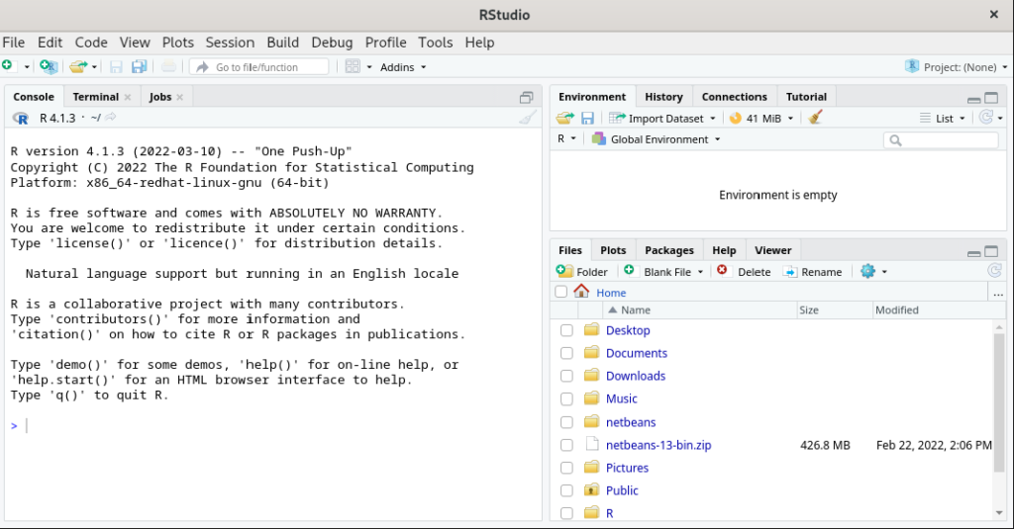Maximize the Environment pane
This screenshot has width=1014, height=529.
pos(991,98)
